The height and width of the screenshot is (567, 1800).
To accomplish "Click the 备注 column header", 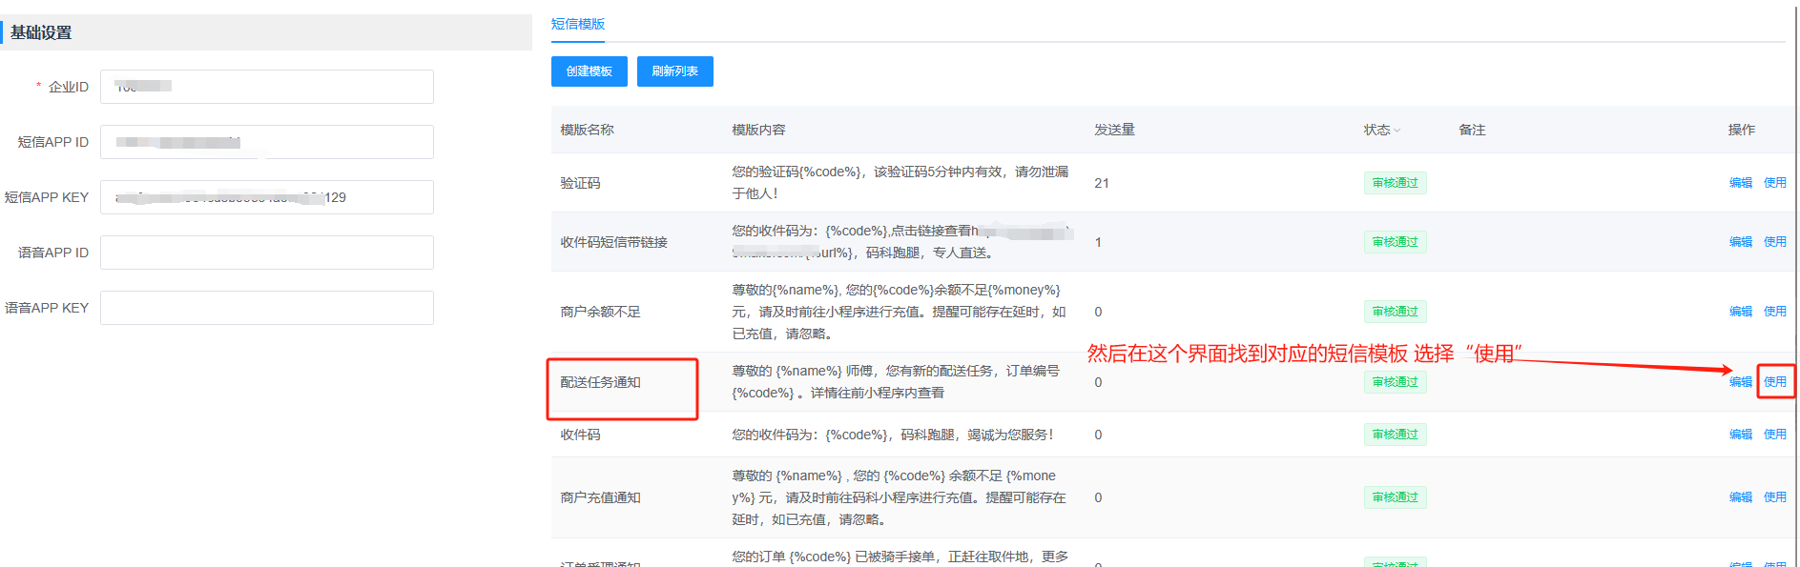I will coord(1473,130).
